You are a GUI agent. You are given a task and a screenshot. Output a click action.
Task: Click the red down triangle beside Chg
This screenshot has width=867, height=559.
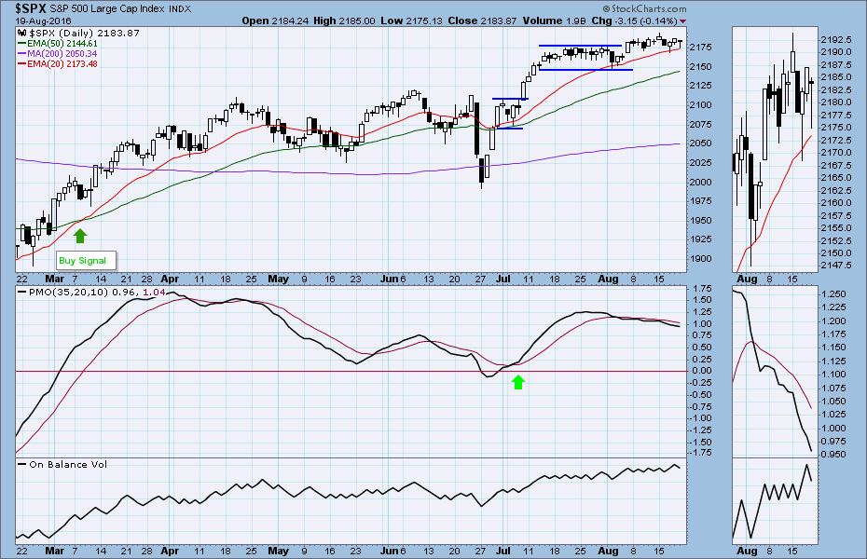tap(683, 20)
